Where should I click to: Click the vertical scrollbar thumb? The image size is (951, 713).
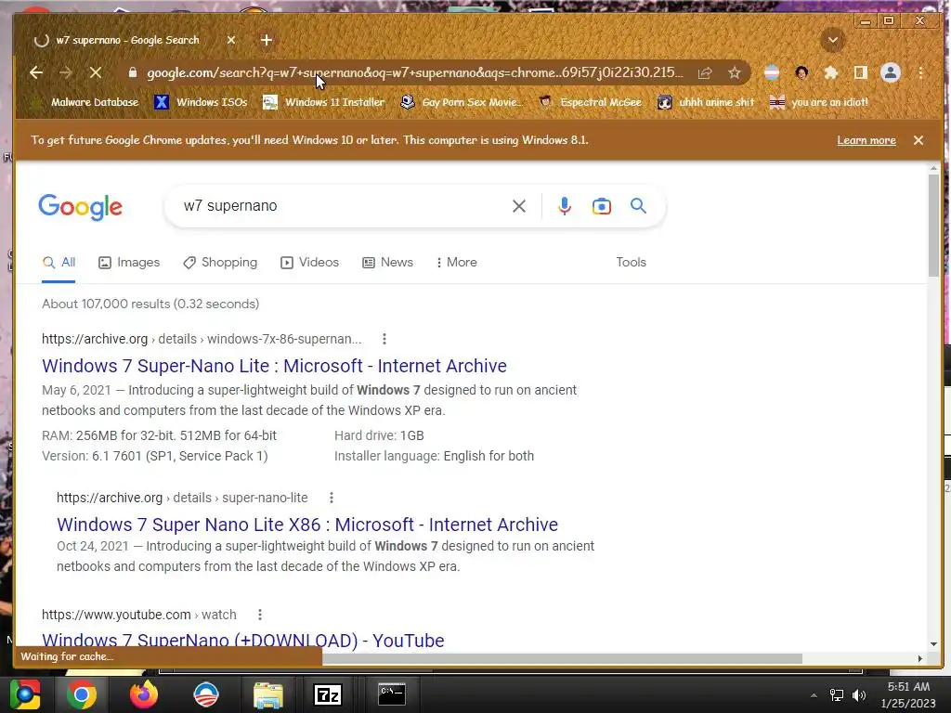[x=933, y=227]
